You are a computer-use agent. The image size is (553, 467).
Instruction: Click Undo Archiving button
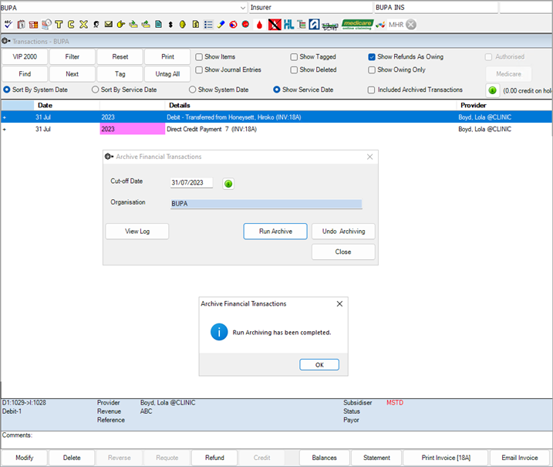343,232
